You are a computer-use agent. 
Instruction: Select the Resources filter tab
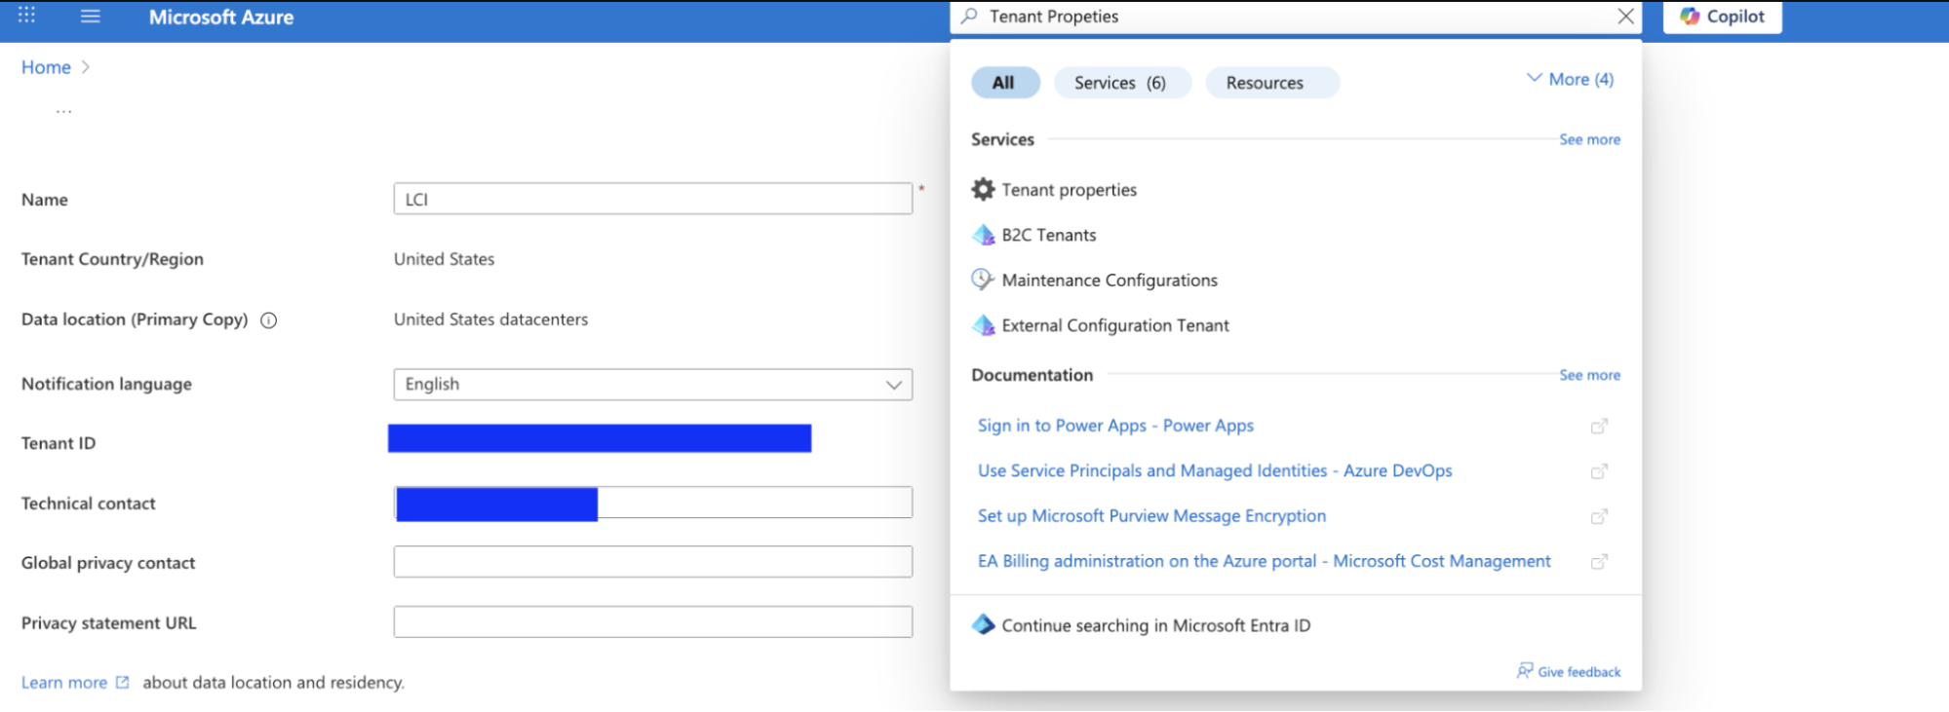click(1265, 83)
